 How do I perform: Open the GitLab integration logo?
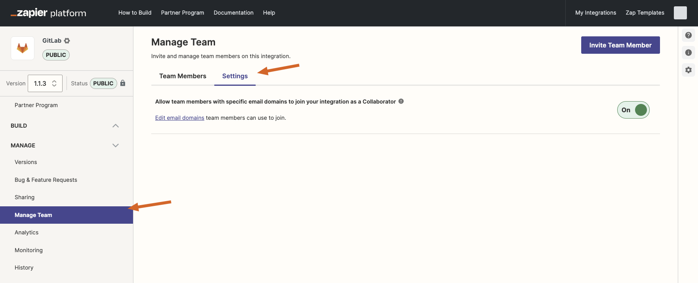pos(23,48)
